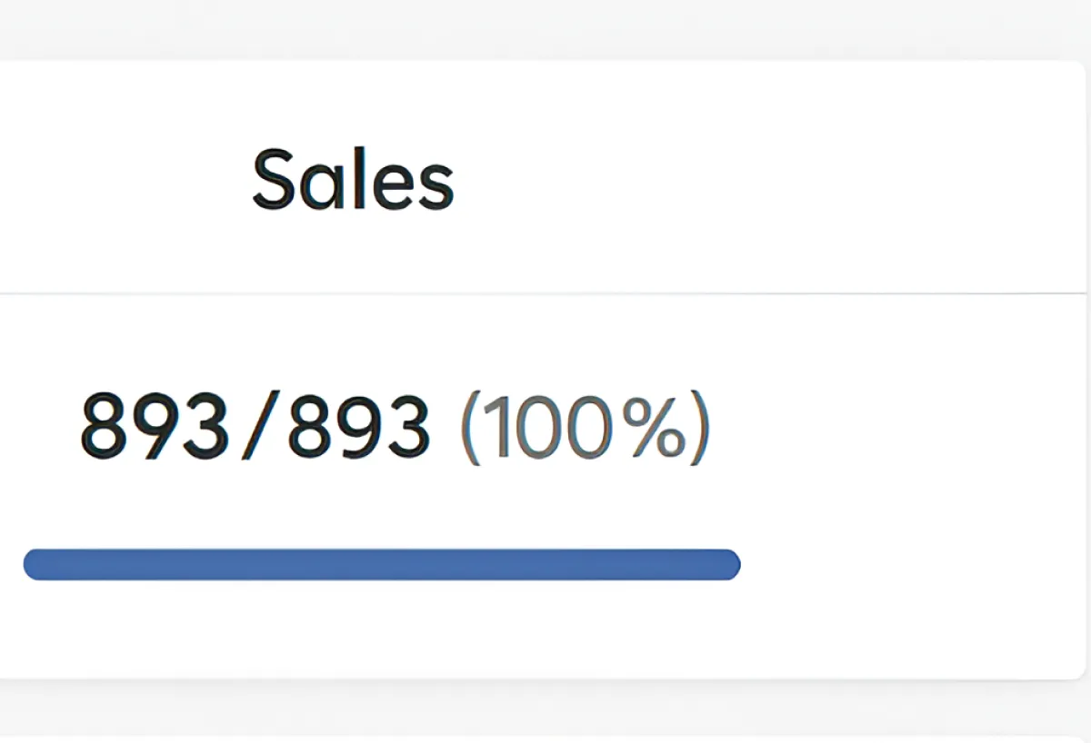Click the gray background above the Sales card

point(545,27)
